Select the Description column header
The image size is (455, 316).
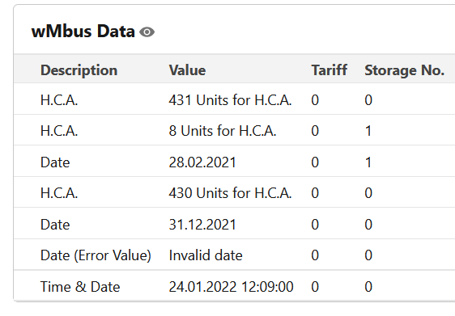[79, 70]
